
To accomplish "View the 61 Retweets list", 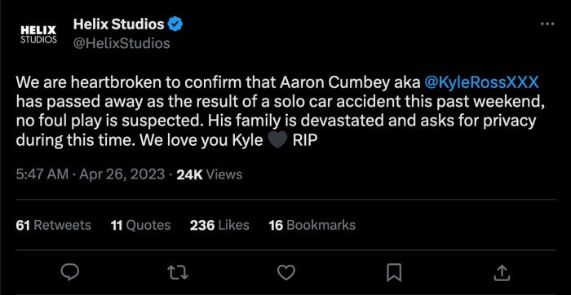I will click(54, 225).
